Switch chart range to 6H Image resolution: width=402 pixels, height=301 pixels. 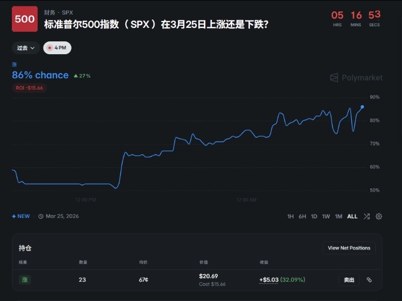pos(302,216)
